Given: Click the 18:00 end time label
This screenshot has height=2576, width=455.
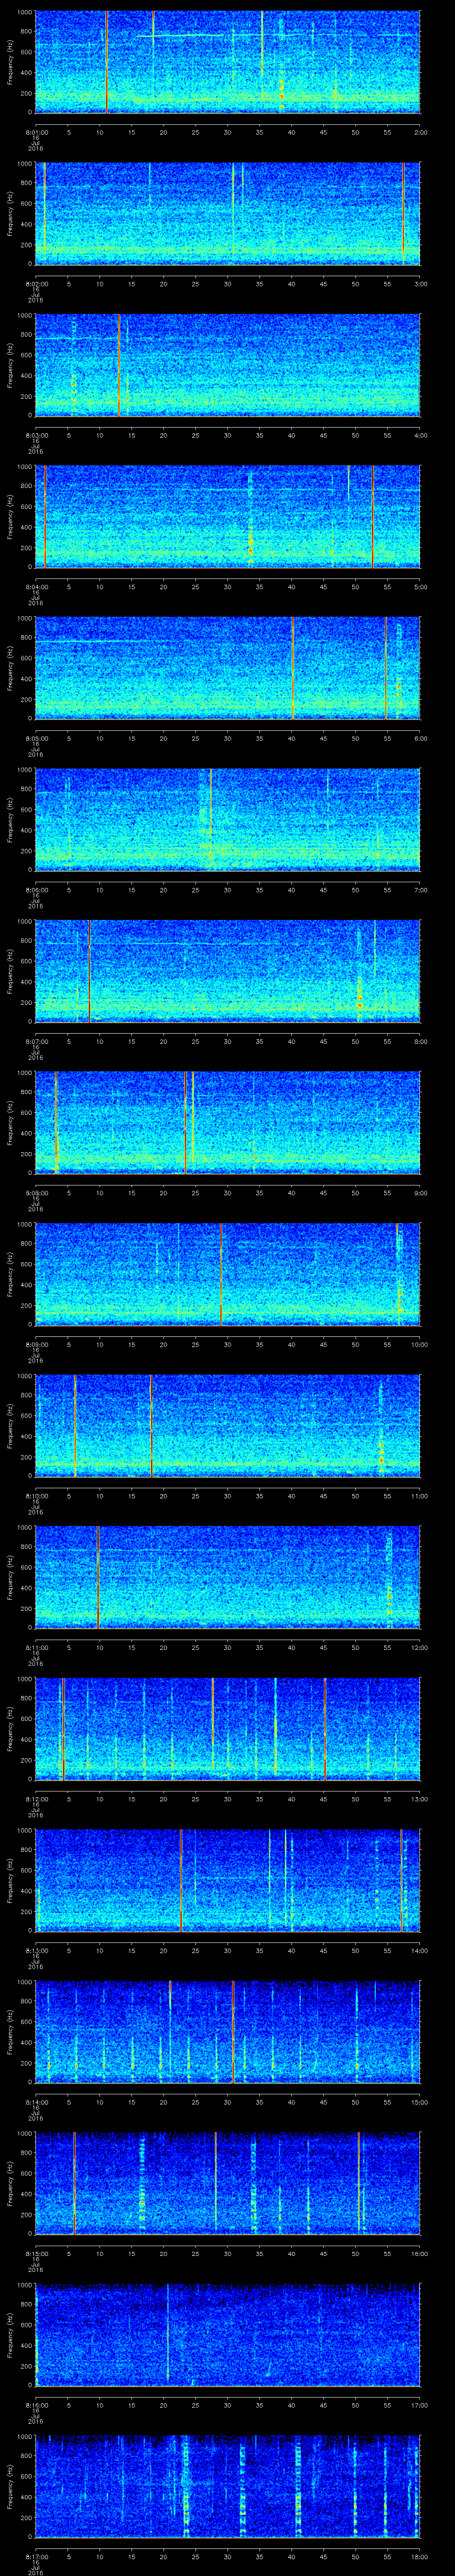Looking at the screenshot, I should tap(419, 2556).
